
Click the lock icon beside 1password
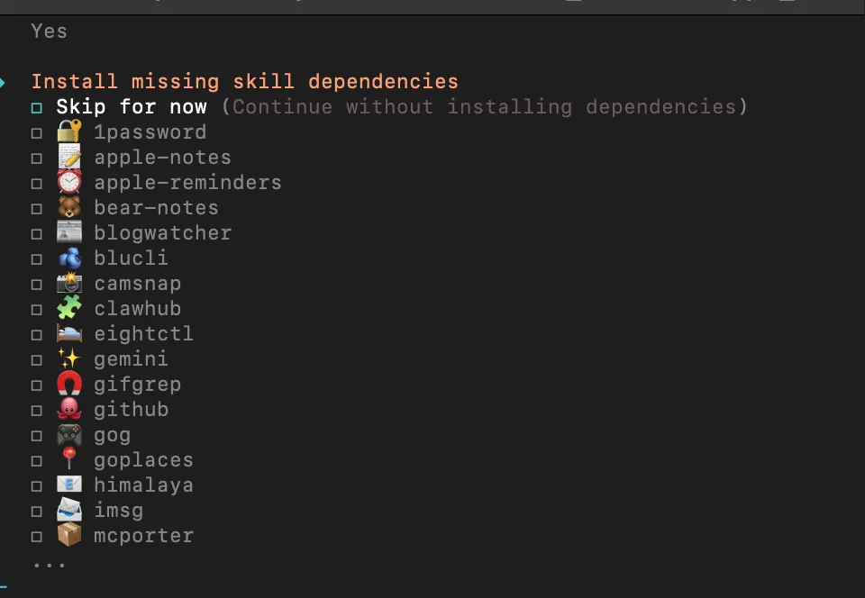coord(69,132)
